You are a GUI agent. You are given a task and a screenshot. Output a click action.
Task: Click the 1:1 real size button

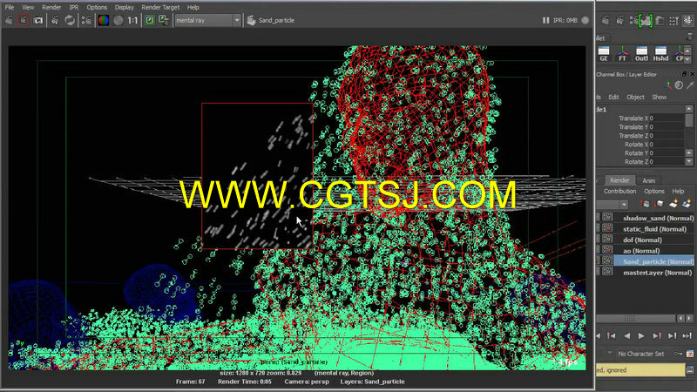132,20
